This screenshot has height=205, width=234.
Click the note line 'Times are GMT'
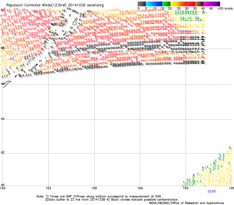point(61,196)
